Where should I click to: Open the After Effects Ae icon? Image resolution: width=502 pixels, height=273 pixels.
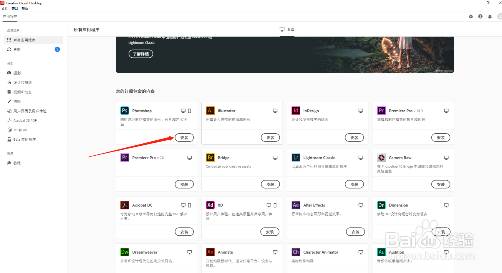pyautogui.click(x=296, y=205)
